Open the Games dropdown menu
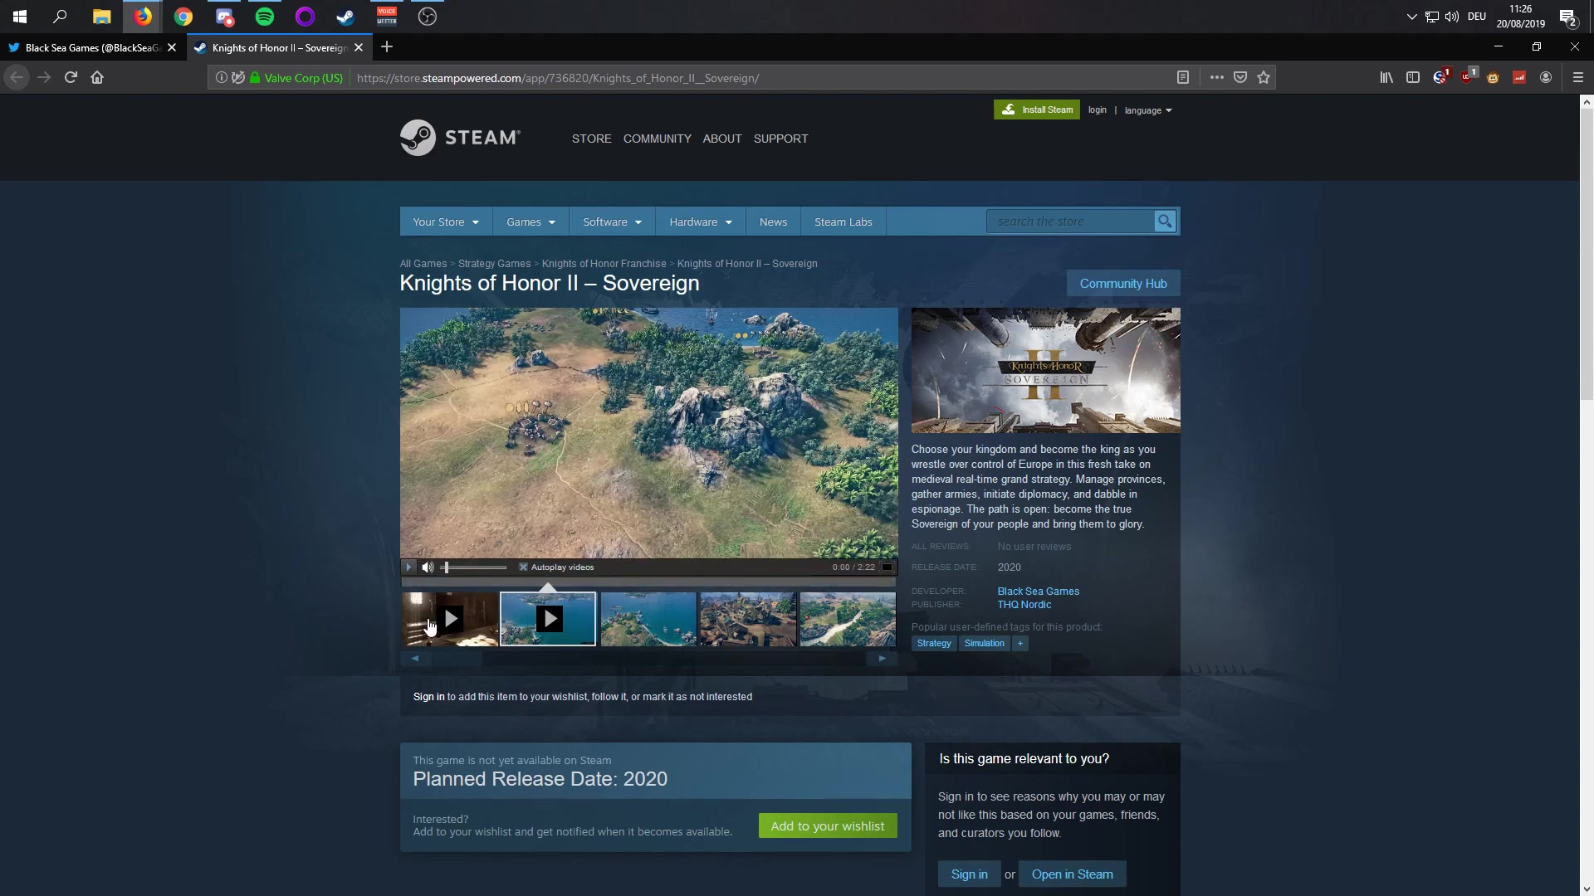1594x896 pixels. (531, 222)
